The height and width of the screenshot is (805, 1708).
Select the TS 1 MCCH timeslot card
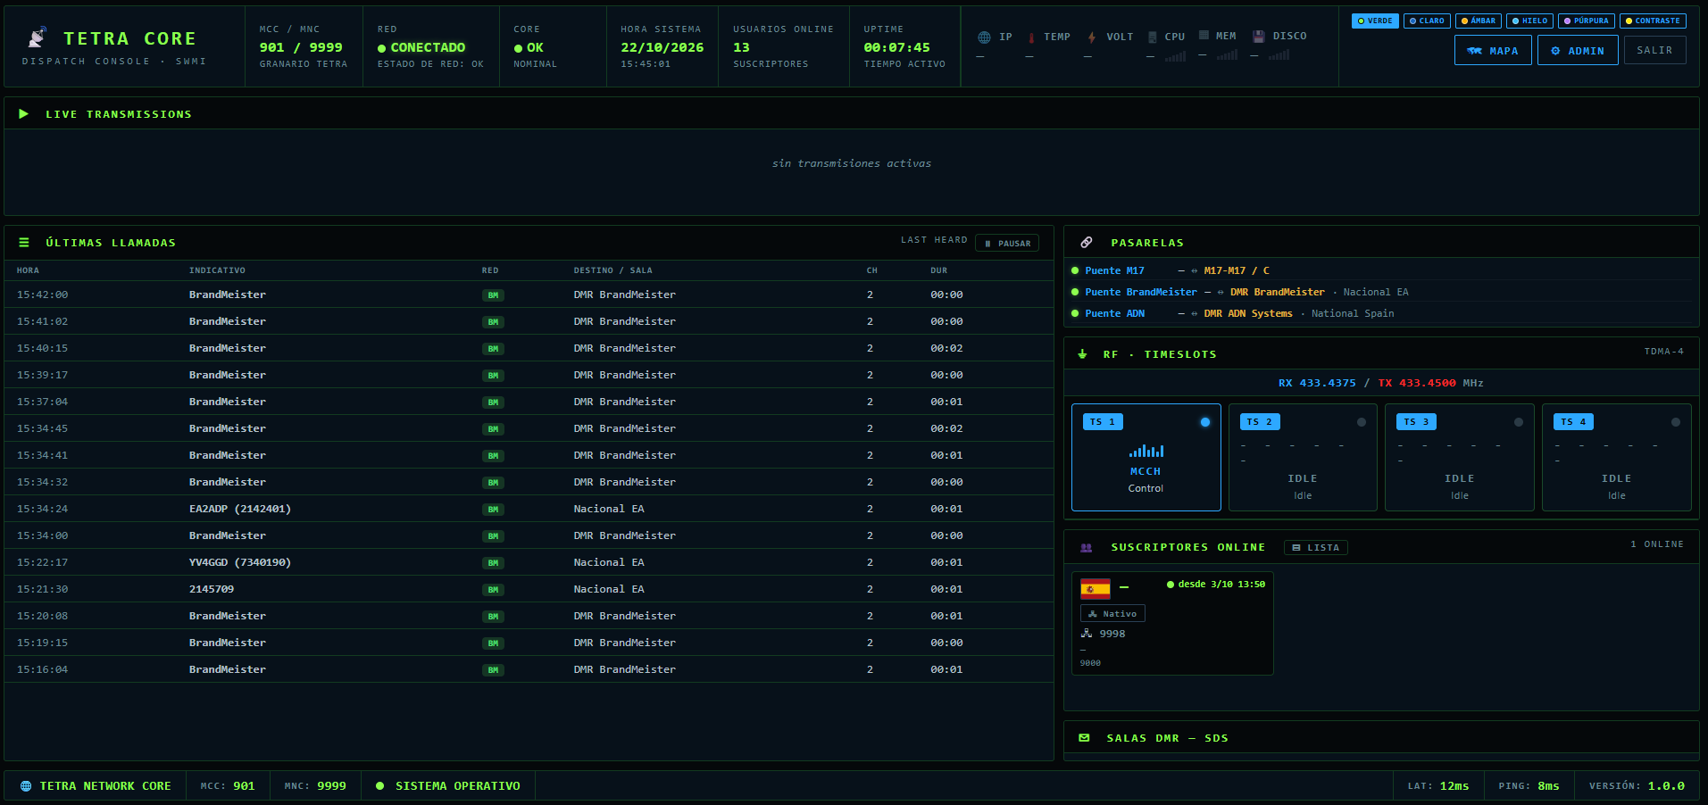coord(1146,457)
